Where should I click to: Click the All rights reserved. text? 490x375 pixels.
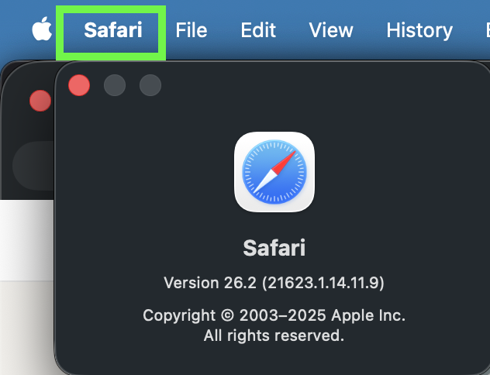(274, 335)
